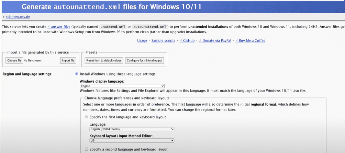
Task: Open the Windows display language dropdown
Action: click(x=122, y=86)
